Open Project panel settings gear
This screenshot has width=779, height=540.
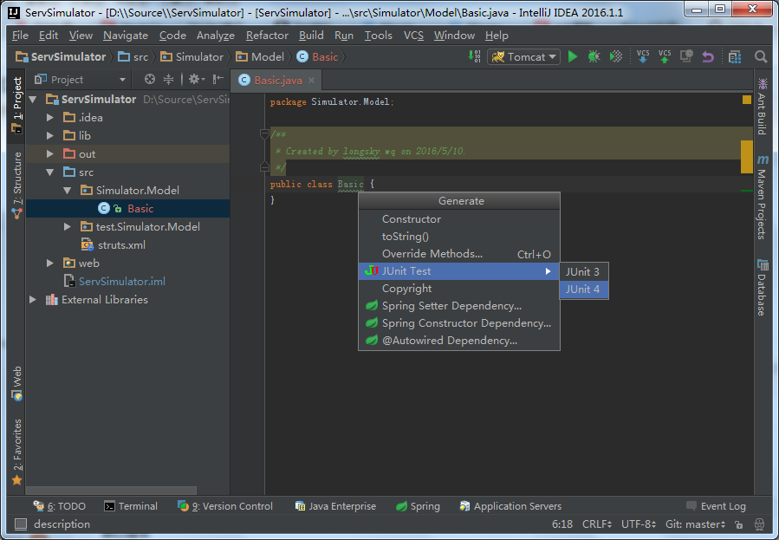point(196,80)
